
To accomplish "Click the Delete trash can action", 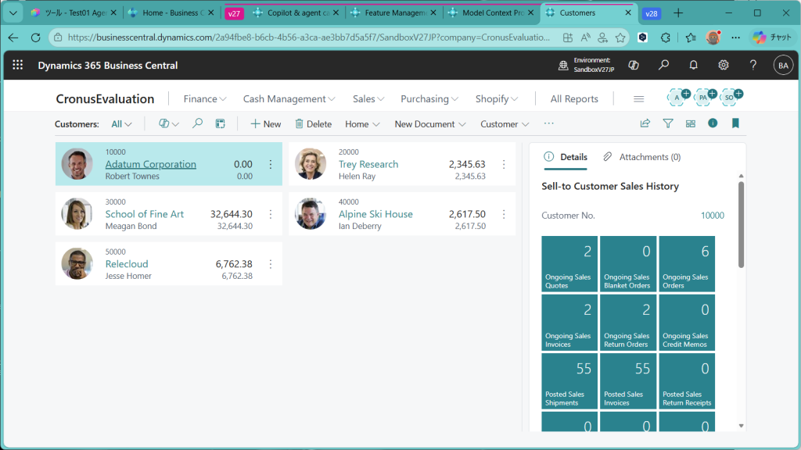I will pyautogui.click(x=313, y=123).
